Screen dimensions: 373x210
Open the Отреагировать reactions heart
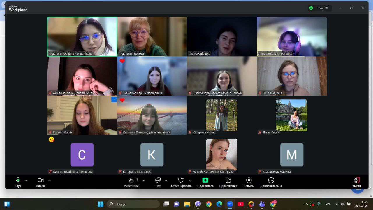181,182
